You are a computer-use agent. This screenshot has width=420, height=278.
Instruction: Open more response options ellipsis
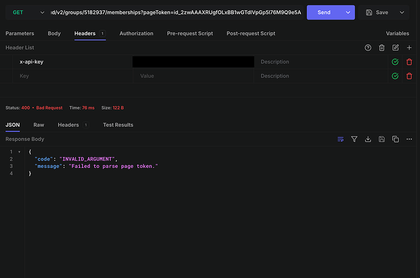pyautogui.click(x=409, y=139)
